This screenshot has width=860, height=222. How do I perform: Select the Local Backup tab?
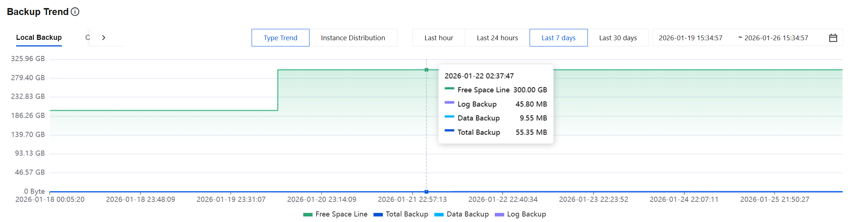pos(39,38)
